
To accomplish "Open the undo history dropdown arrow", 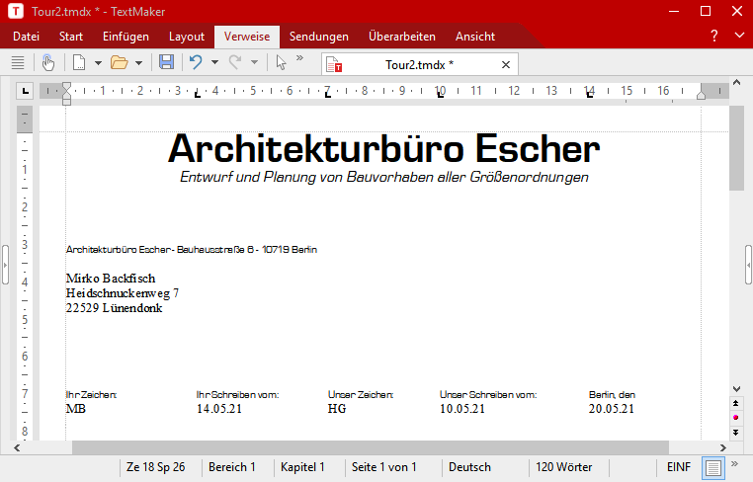I will tap(213, 63).
